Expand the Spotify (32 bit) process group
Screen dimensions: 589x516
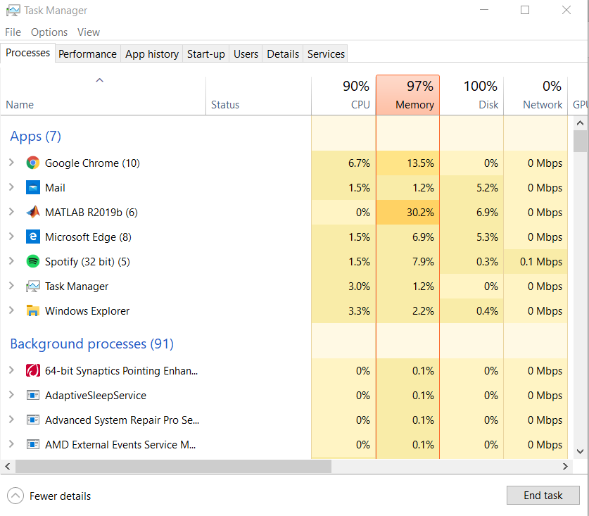click(11, 262)
